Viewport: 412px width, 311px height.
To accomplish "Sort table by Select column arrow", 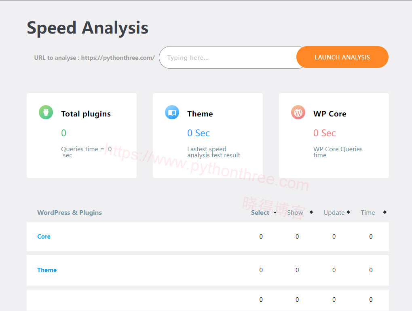I will point(275,212).
